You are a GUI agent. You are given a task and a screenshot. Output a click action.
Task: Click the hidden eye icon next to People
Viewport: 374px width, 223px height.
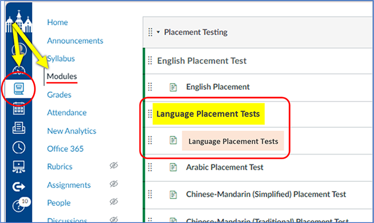coord(114,201)
